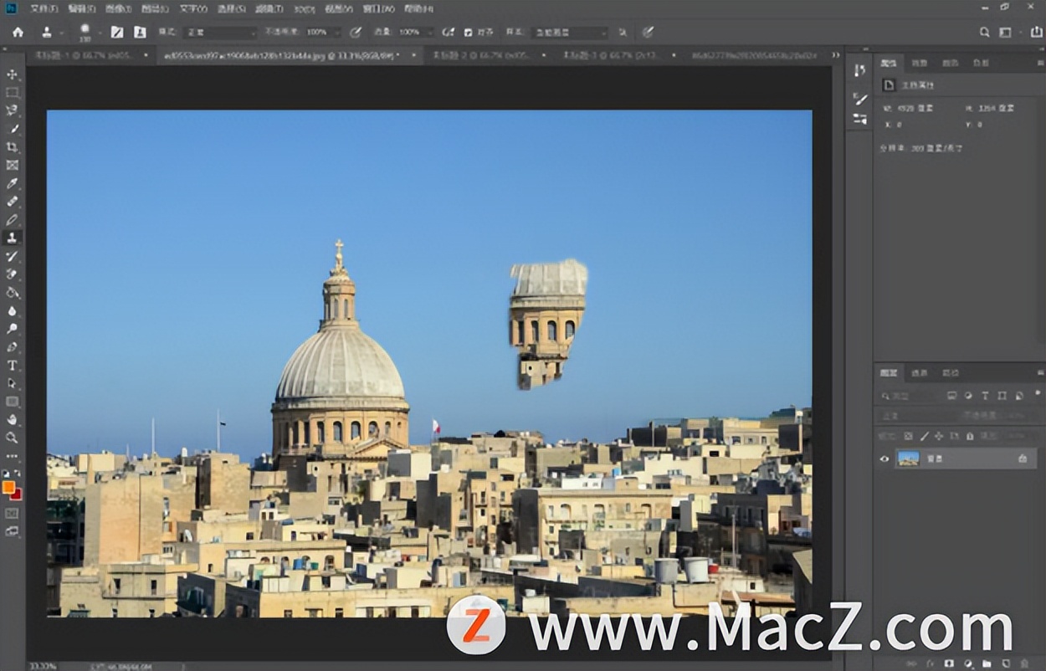Select the Clone Stamp tool
The width and height of the screenshot is (1046, 671).
point(12,238)
